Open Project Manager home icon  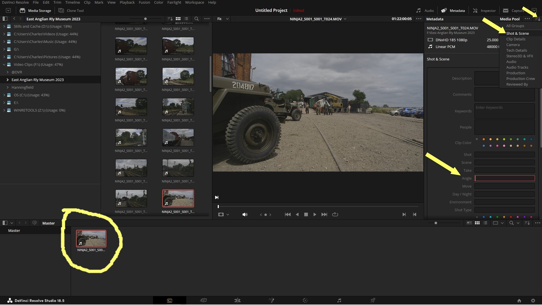tap(519, 301)
